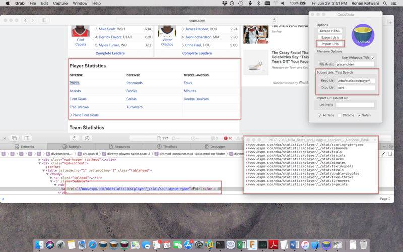
Task: Open Terminal from the Dock
Action: point(220,245)
